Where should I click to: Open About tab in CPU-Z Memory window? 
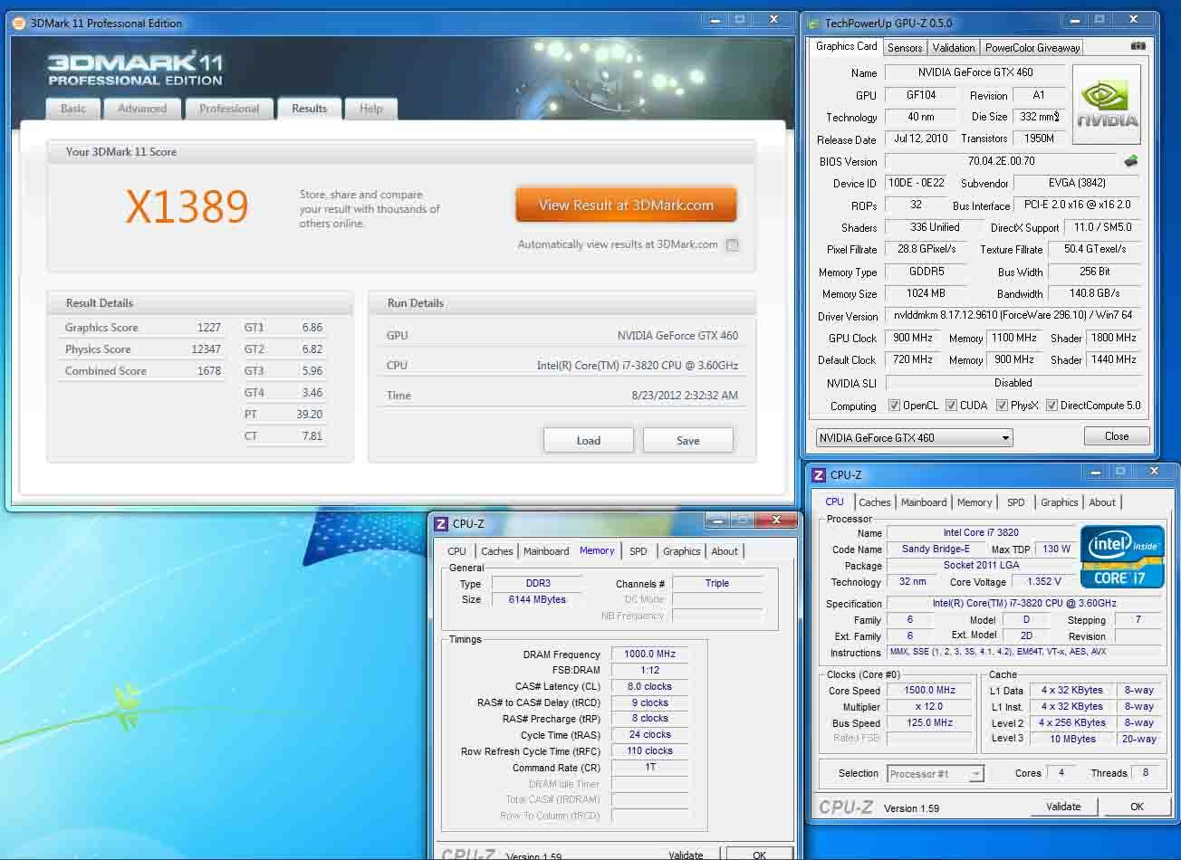(725, 551)
